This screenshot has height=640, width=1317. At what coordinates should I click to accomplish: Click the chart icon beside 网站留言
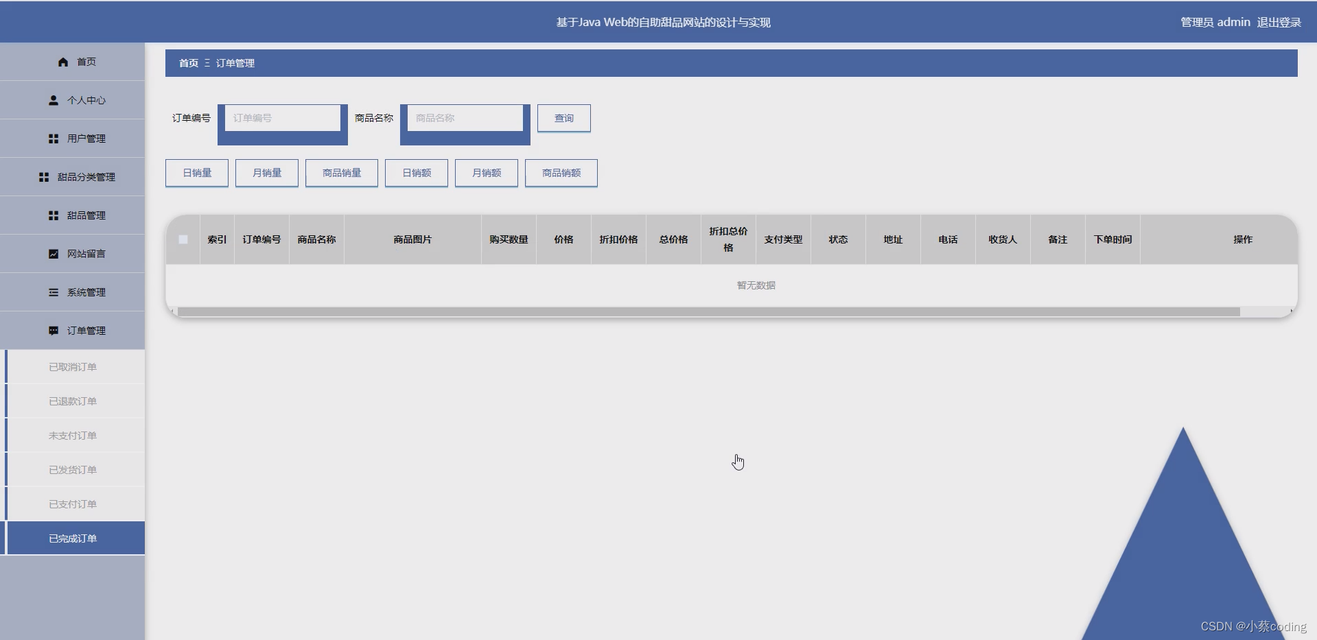coord(54,254)
